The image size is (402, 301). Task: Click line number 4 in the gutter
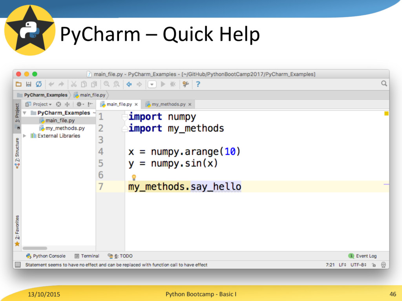(x=101, y=152)
